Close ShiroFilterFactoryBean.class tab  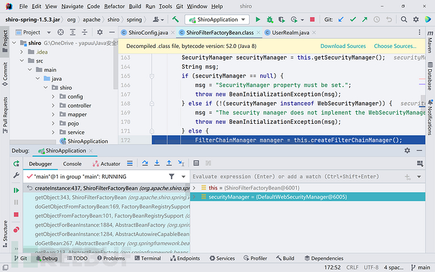(x=258, y=33)
